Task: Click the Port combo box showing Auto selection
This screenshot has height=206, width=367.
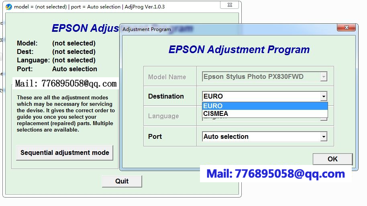Action: click(x=265, y=136)
